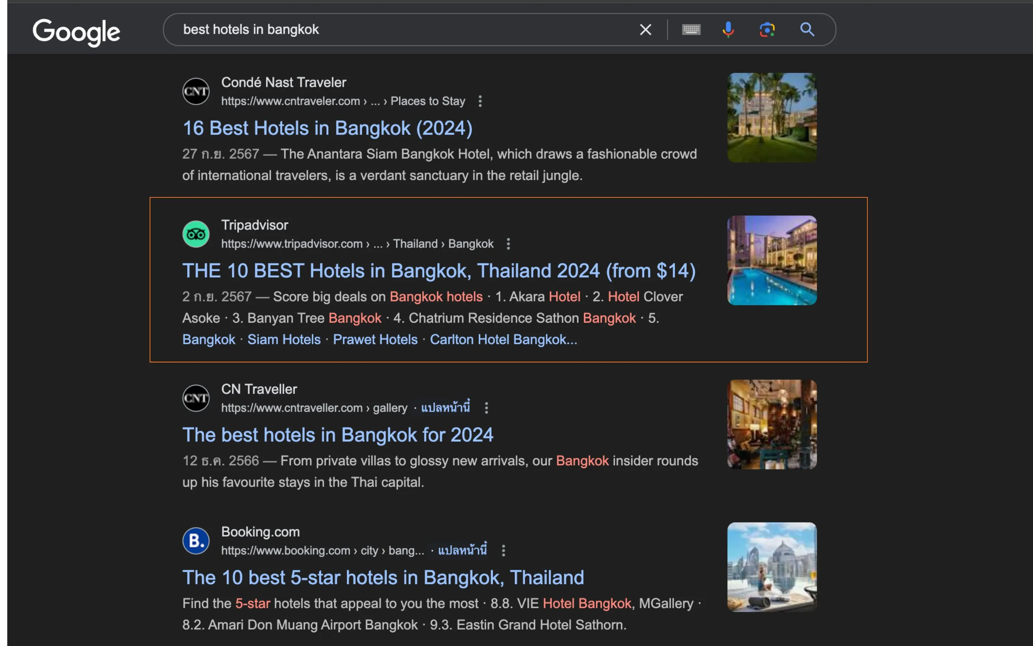Click 'Booking.com' site name text

[x=260, y=532]
